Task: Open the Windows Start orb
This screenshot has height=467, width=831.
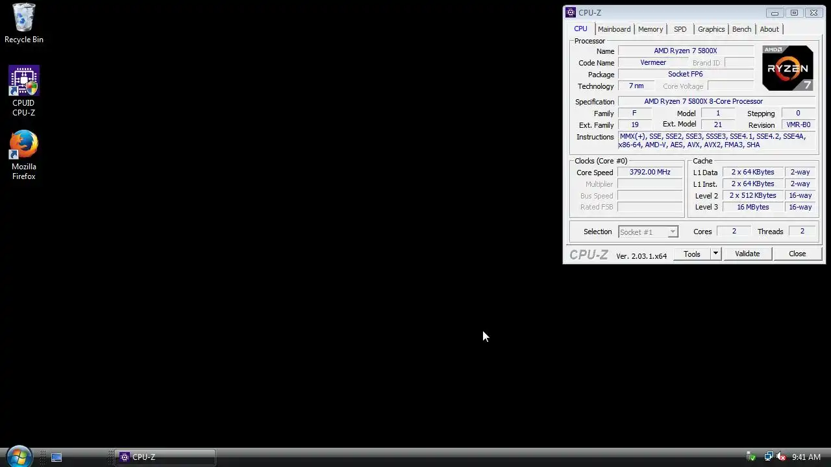Action: 19,456
